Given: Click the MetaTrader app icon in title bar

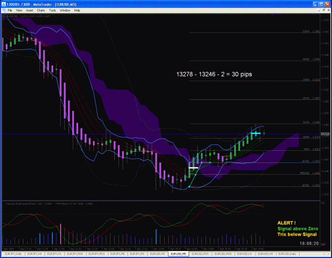Looking at the screenshot, I should click(x=4, y=4).
